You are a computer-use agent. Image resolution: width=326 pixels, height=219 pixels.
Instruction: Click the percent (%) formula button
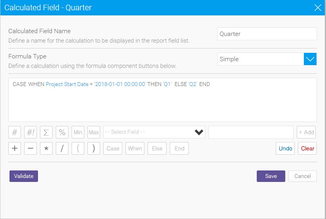tap(62, 132)
